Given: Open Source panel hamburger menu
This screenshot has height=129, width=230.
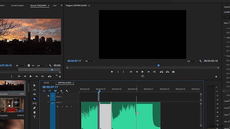Looking at the screenshot, I should (48, 5).
